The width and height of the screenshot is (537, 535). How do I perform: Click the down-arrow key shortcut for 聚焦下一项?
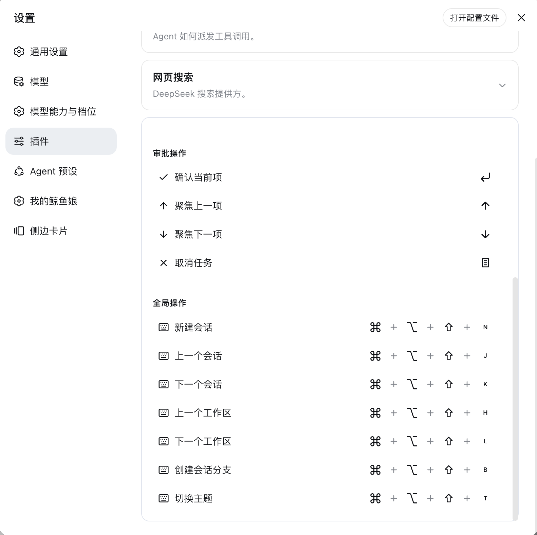485,234
